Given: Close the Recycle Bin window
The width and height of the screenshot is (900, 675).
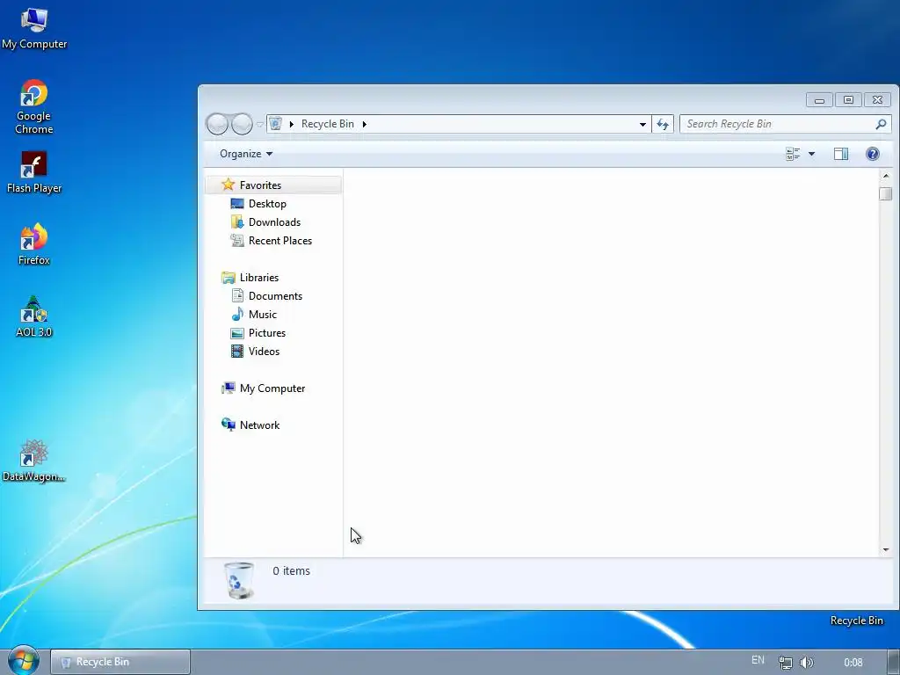Looking at the screenshot, I should tap(877, 100).
